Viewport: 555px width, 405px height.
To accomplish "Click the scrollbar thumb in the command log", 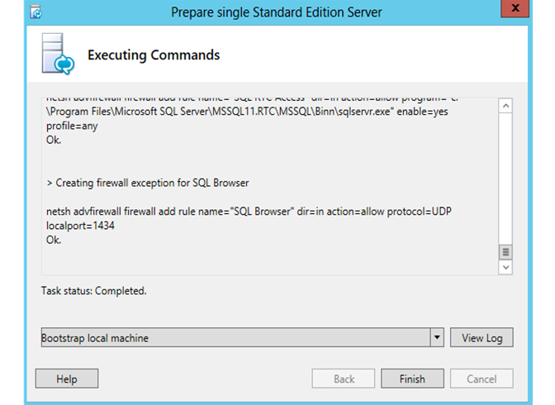I will pos(505,252).
